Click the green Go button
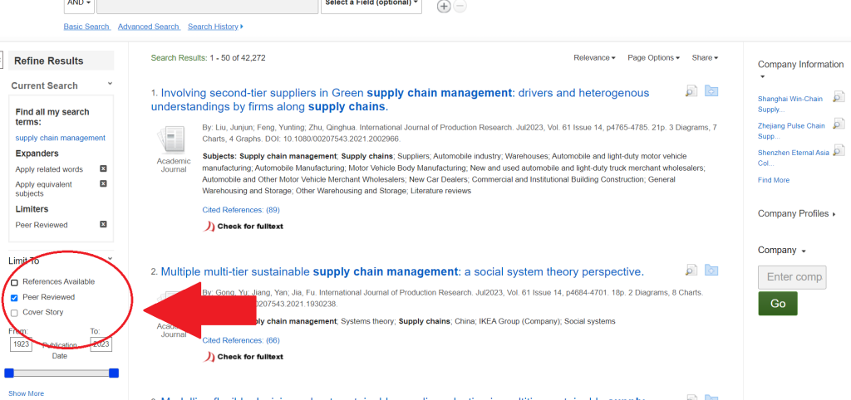 [778, 304]
